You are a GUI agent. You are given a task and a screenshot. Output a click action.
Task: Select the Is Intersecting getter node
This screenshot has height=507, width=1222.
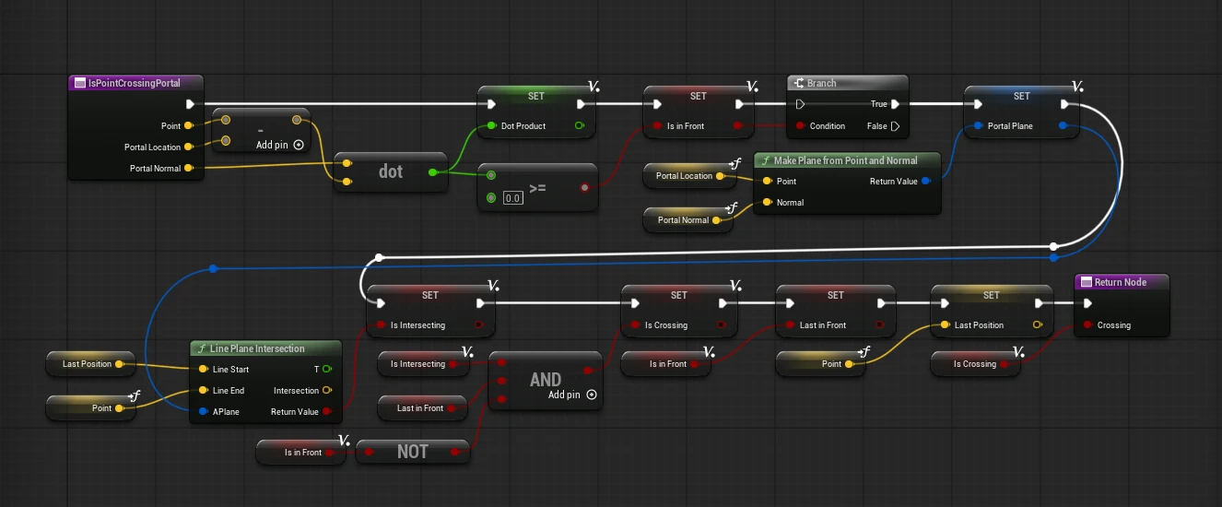pos(425,364)
